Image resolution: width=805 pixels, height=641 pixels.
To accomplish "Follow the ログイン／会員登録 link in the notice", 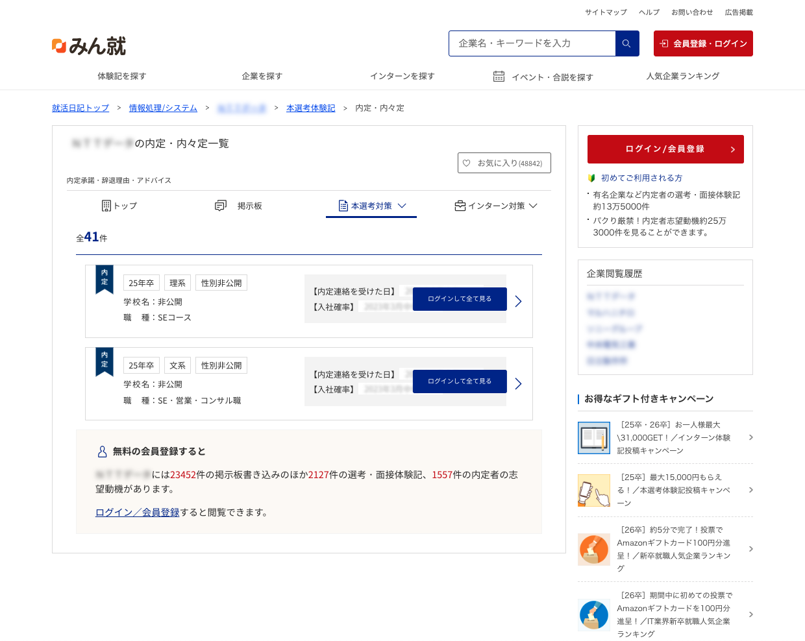I will [x=138, y=513].
